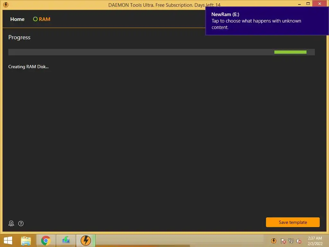This screenshot has width=329, height=247.
Task: Open the clock showing 2:37 AM
Action: (x=315, y=241)
